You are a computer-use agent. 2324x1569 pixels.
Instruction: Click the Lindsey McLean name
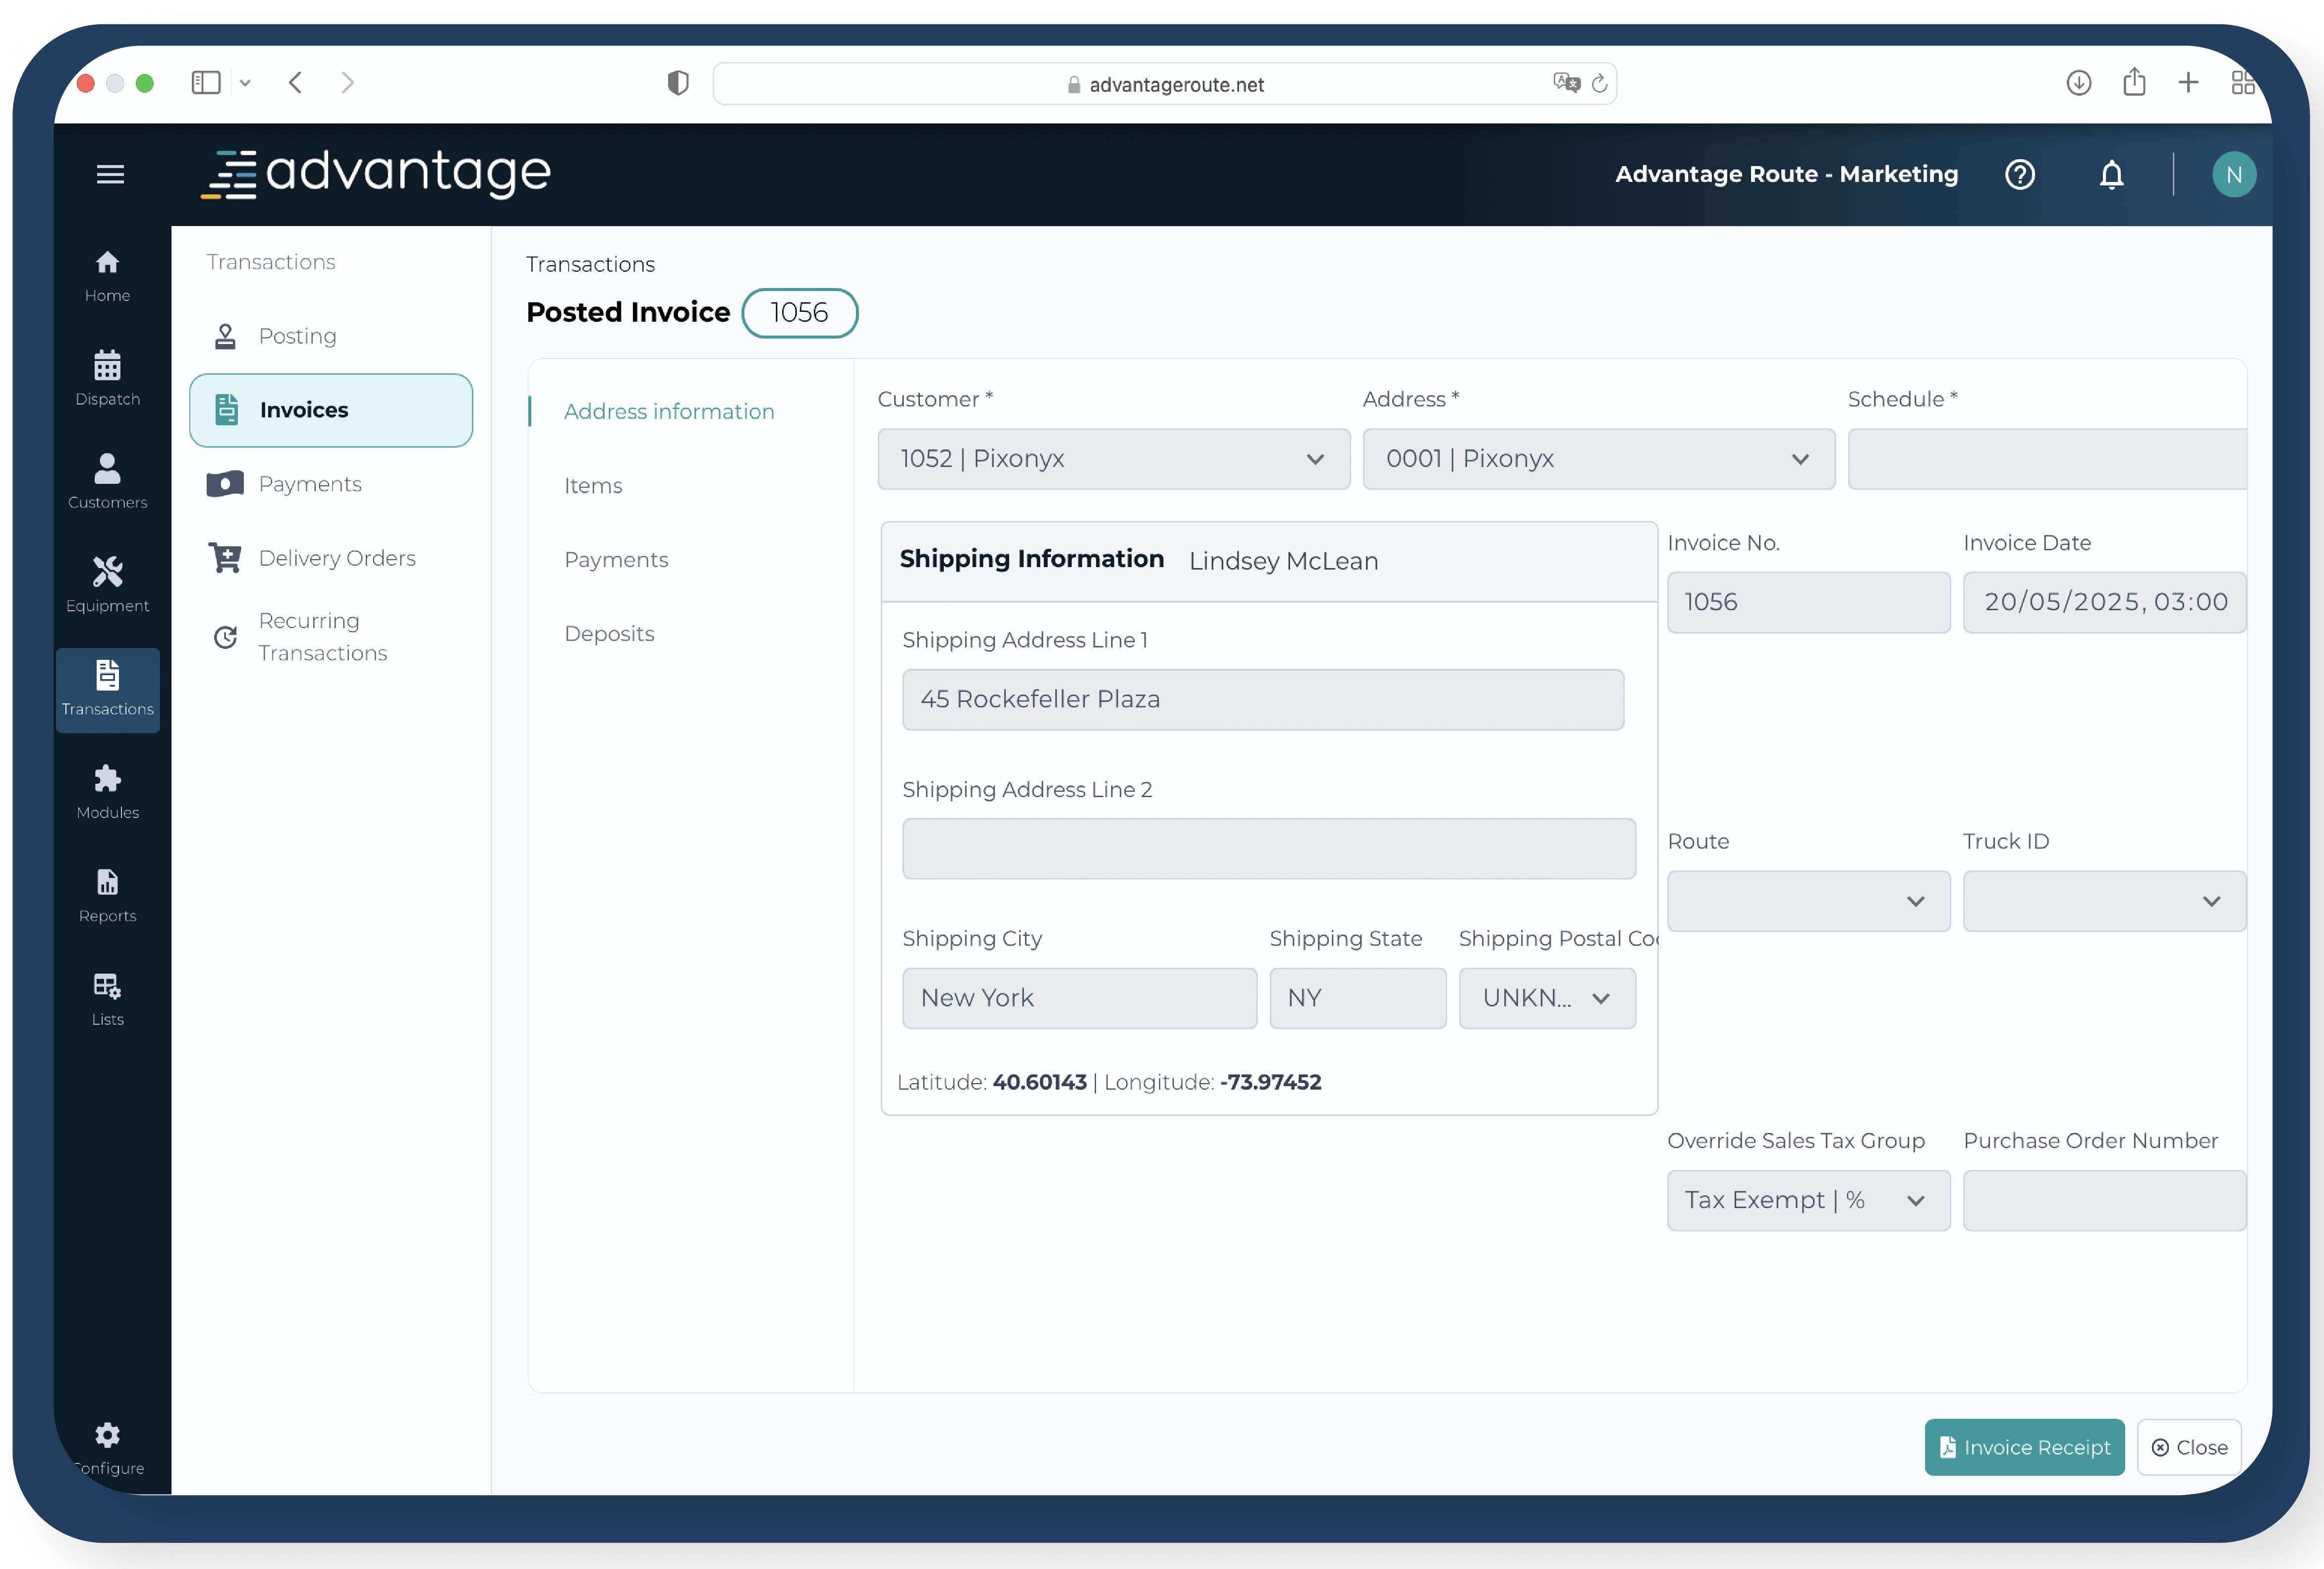[x=1283, y=561]
